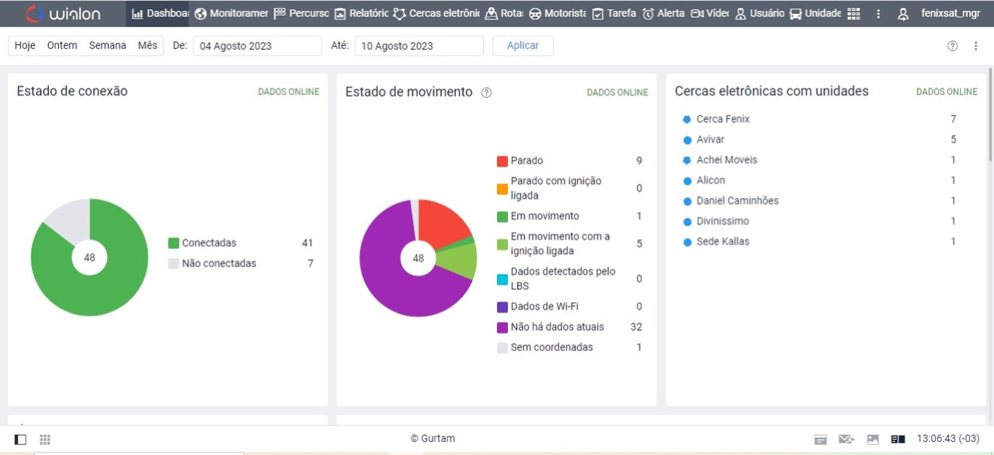Open the Cerca Fenix geofence entry
Image resolution: width=994 pixels, height=455 pixels.
tap(722, 120)
